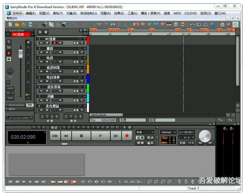This screenshot has height=195, width=246.
Task: Click the Track Editor record-arm icon
Action: tap(9, 53)
